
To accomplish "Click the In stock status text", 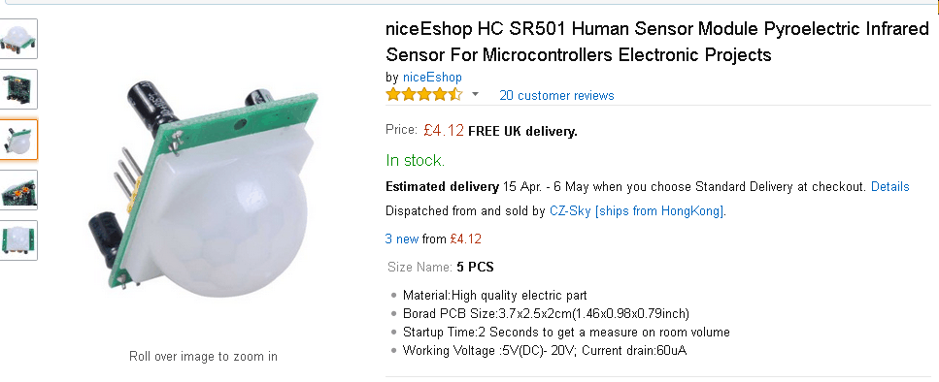I will (415, 160).
